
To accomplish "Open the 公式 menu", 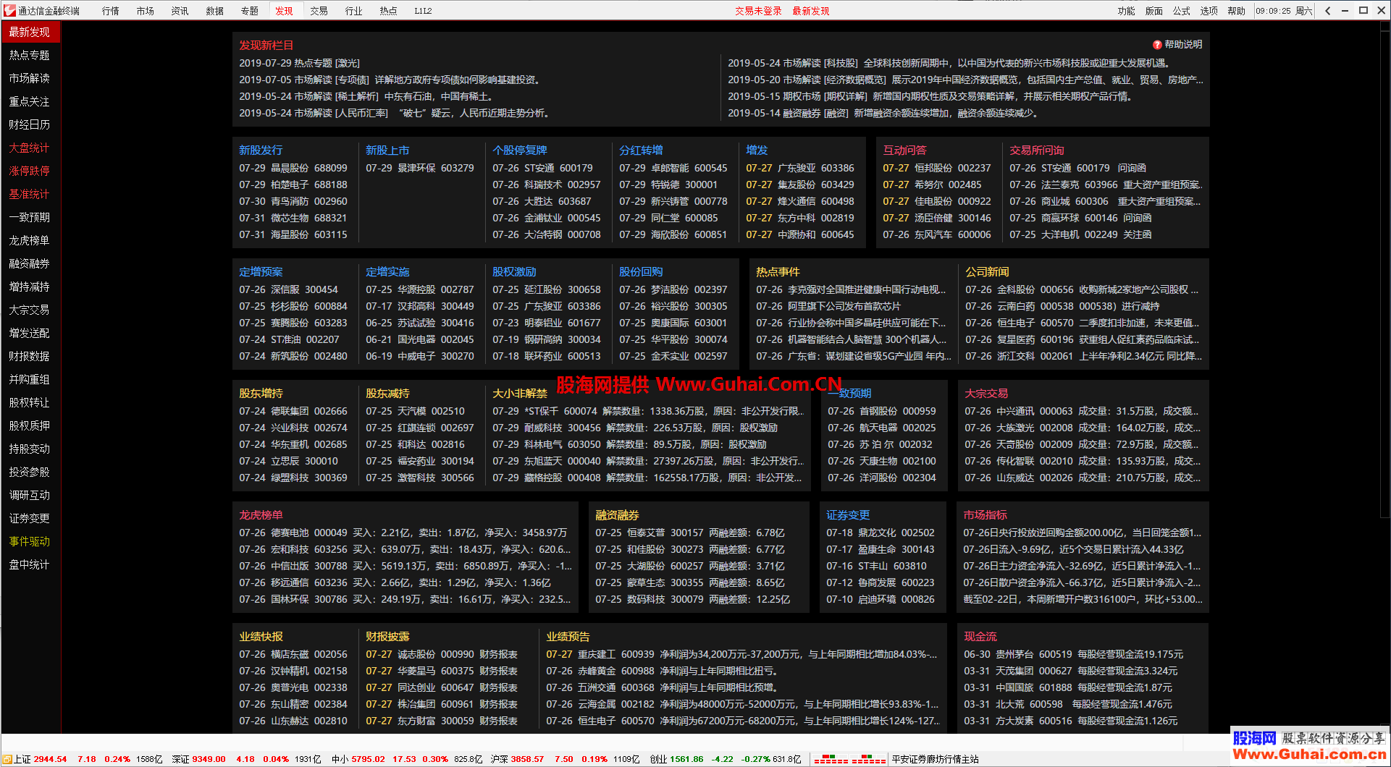I will coord(1182,11).
